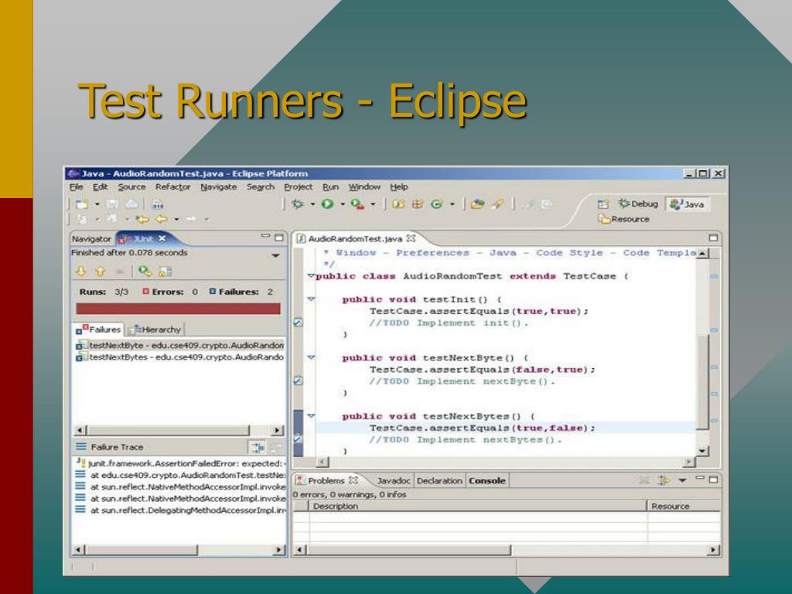Click the JUnit scroll lock icon
Image resolution: width=792 pixels, height=594 pixels.
click(x=166, y=271)
